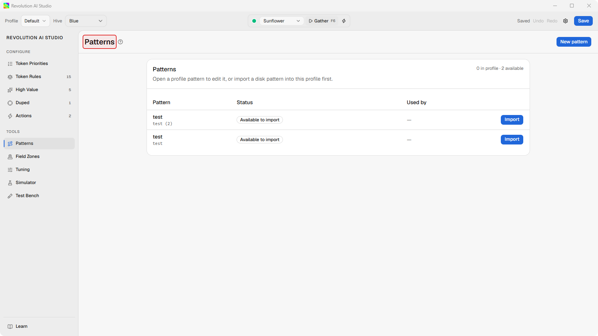Click the Field Zones icon
Screen dimensions: 598x336
pos(10,157)
